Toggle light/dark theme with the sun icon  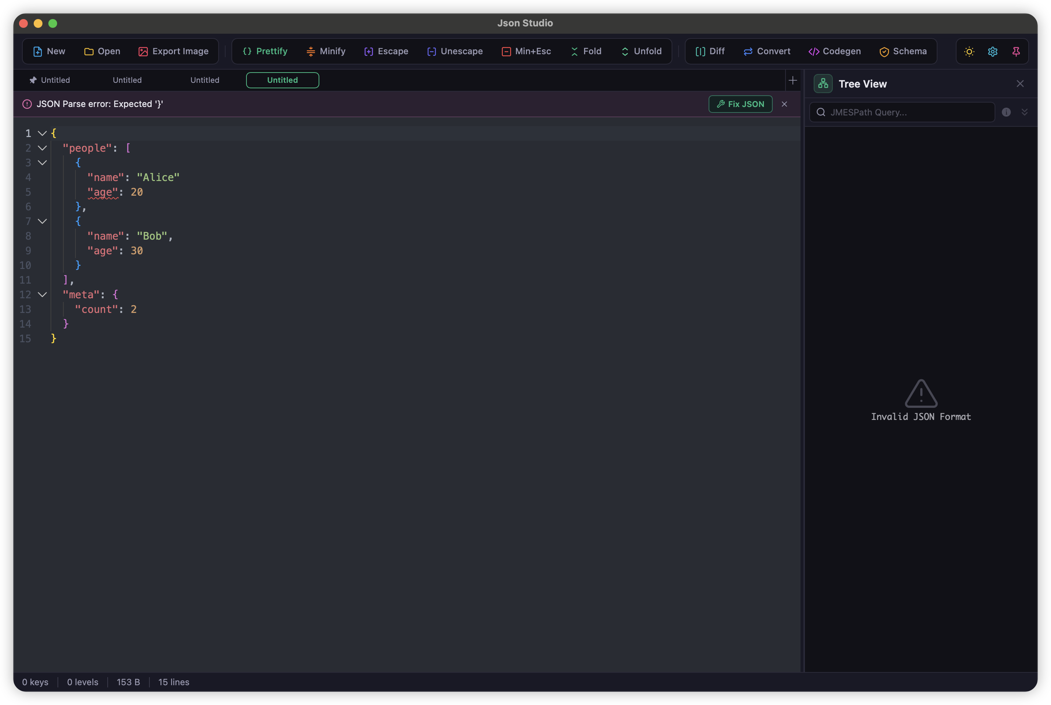tap(969, 51)
